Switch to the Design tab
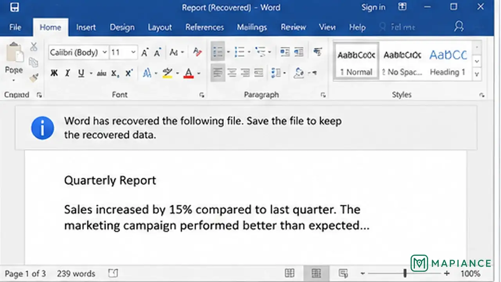 122,27
